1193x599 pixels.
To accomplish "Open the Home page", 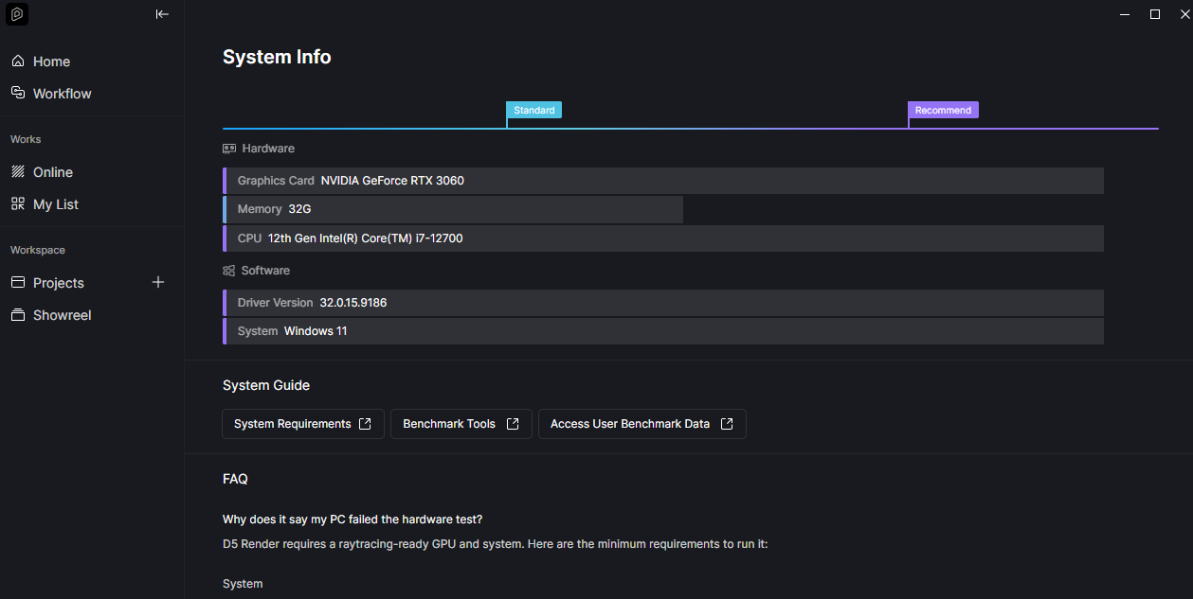I will 51,62.
